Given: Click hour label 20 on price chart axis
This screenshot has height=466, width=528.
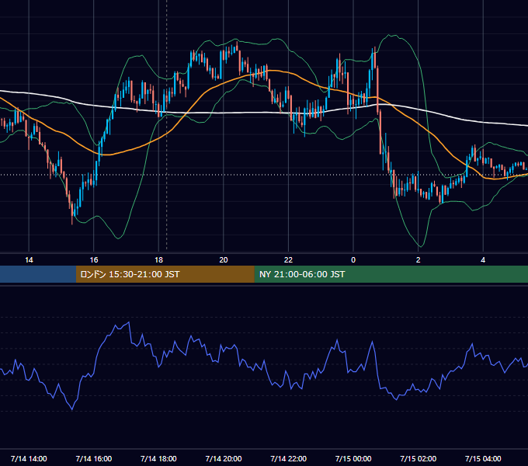Looking at the screenshot, I should (224, 259).
